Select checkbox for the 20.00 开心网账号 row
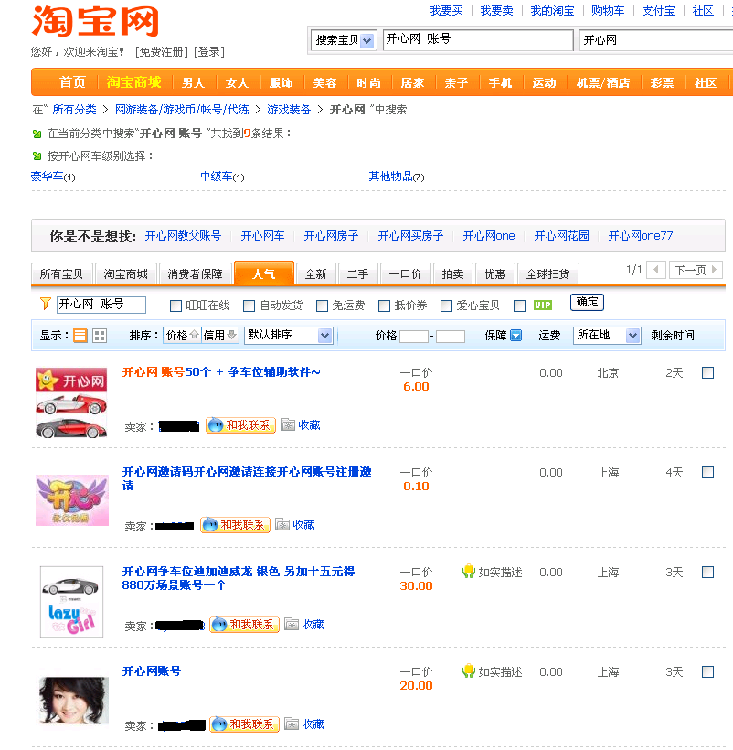Screen dimensions: 733x750 pyautogui.click(x=707, y=672)
